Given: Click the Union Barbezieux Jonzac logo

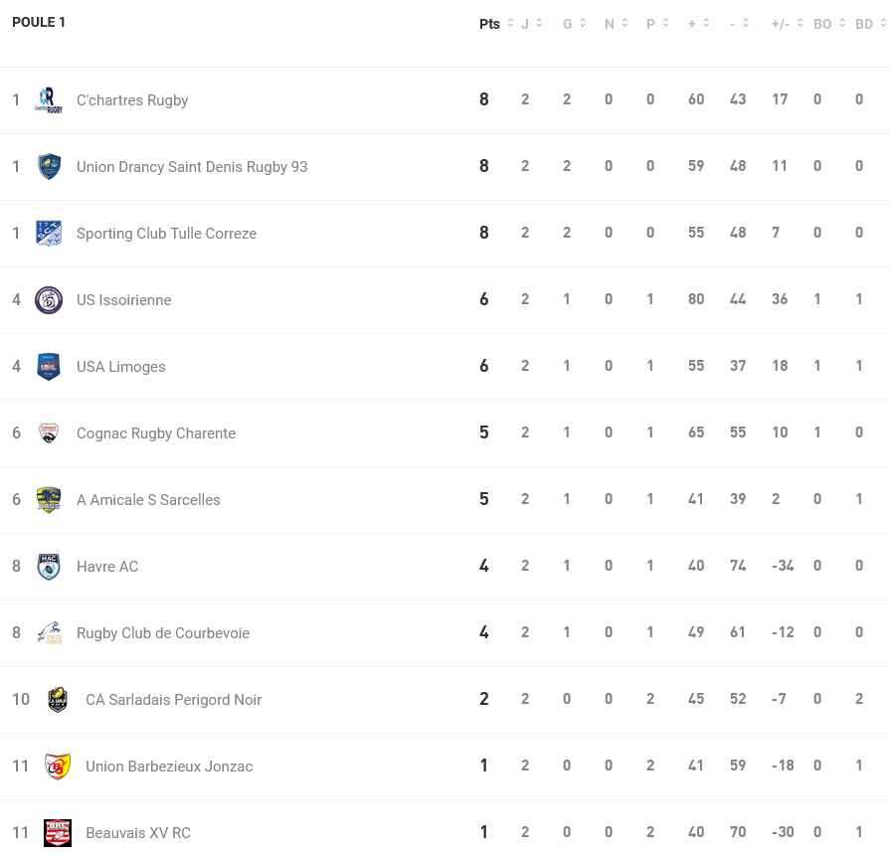Looking at the screenshot, I should [58, 767].
